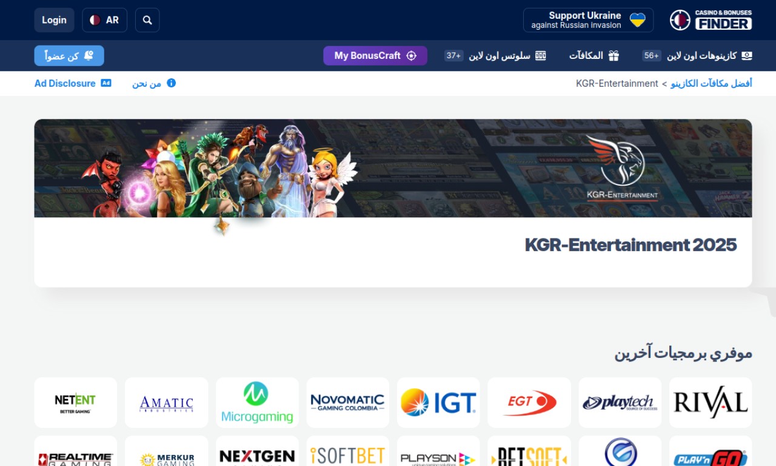Open the AR language selector
The image size is (776, 466).
[104, 20]
